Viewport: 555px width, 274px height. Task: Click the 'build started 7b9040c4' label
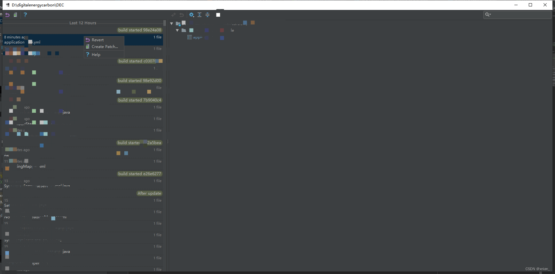click(x=140, y=100)
